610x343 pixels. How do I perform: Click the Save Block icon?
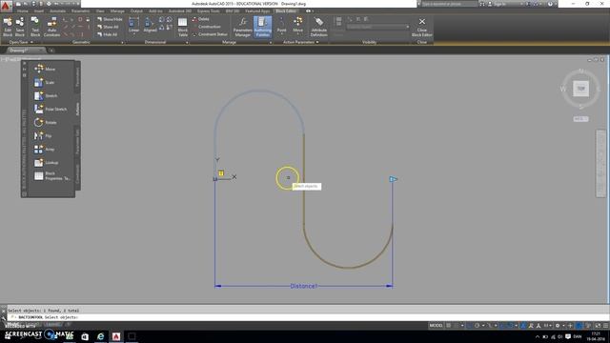click(20, 27)
